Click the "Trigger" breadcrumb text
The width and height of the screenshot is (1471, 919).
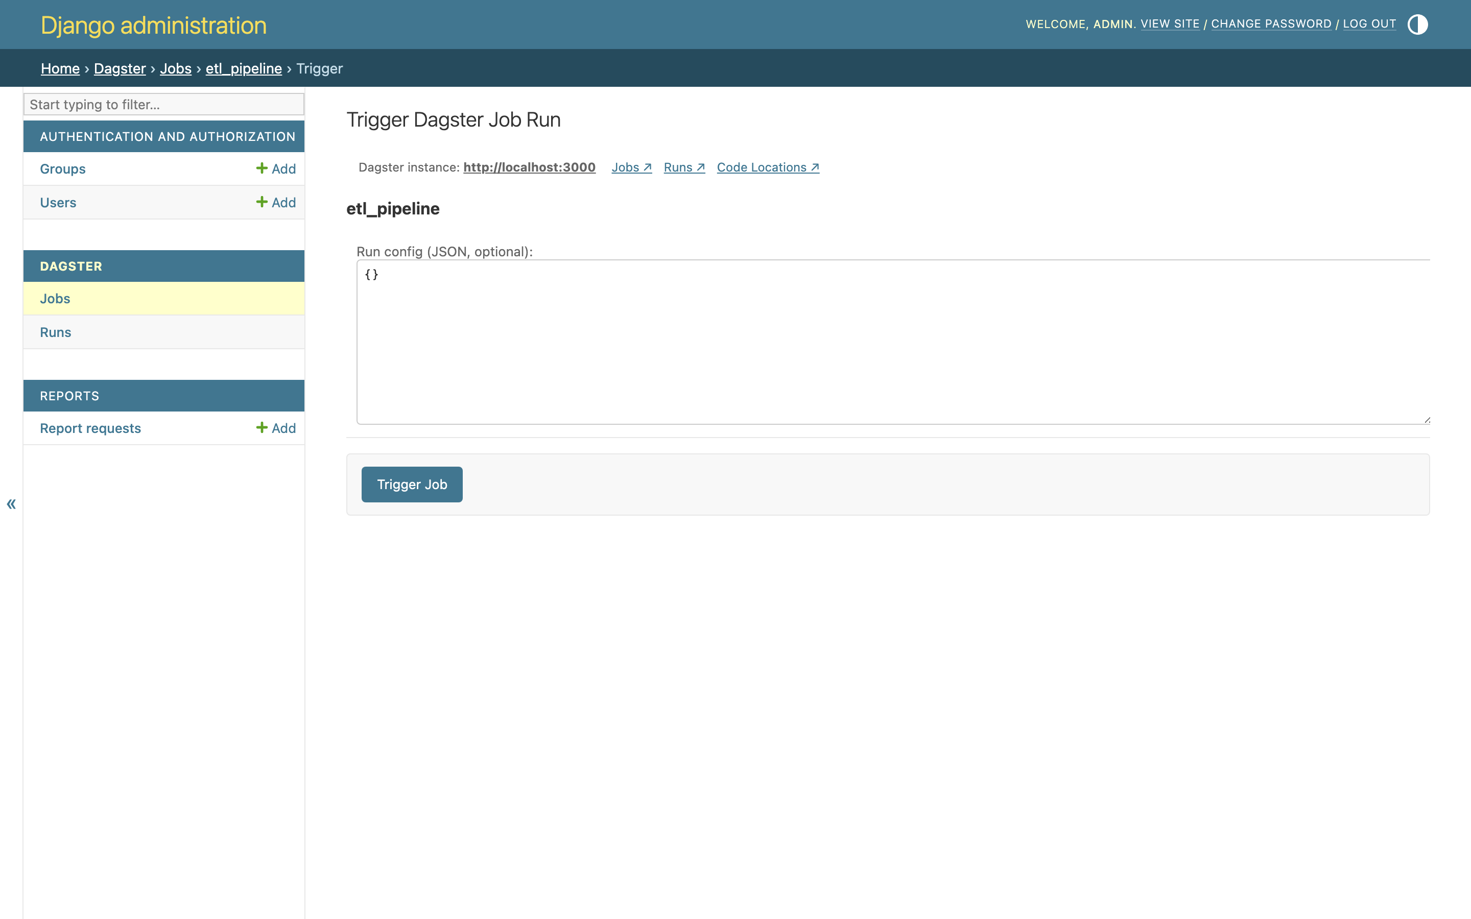320,69
